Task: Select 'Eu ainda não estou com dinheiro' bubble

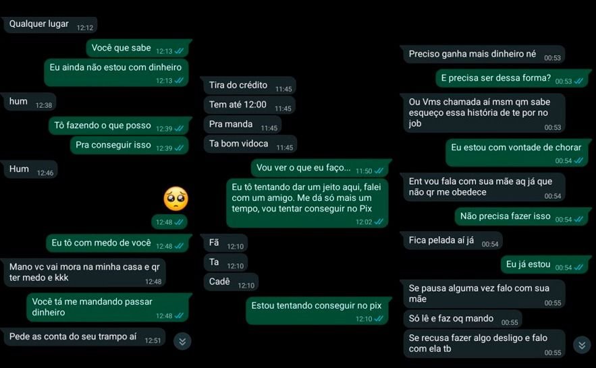Action: [x=116, y=73]
